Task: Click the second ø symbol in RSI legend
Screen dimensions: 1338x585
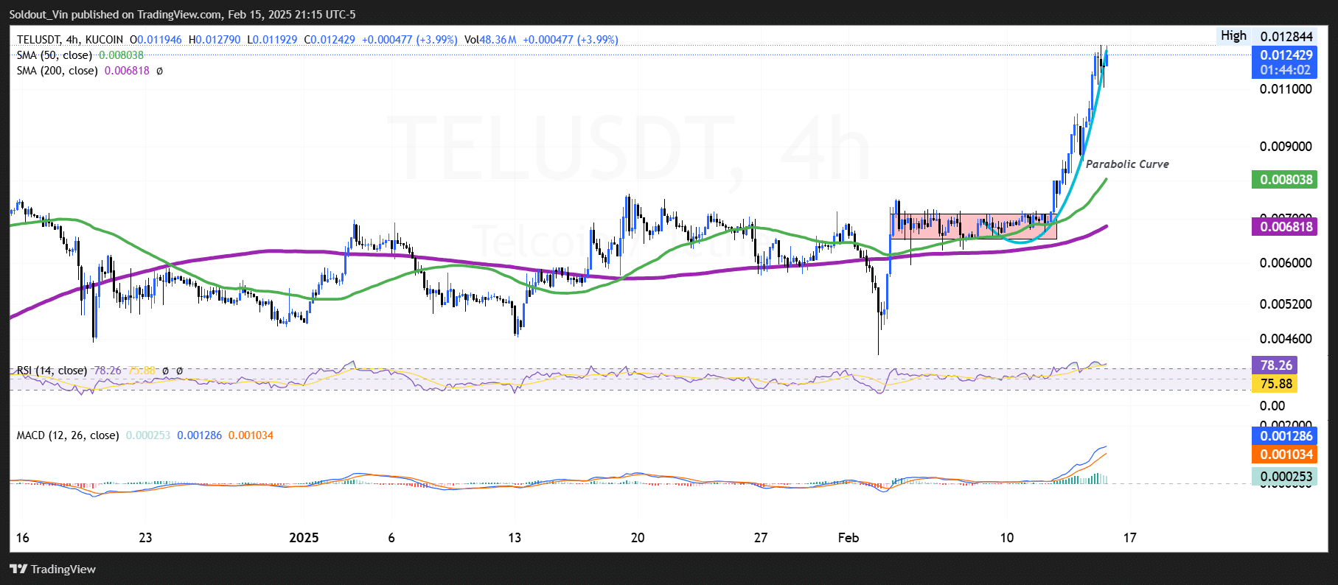Action: [x=179, y=371]
